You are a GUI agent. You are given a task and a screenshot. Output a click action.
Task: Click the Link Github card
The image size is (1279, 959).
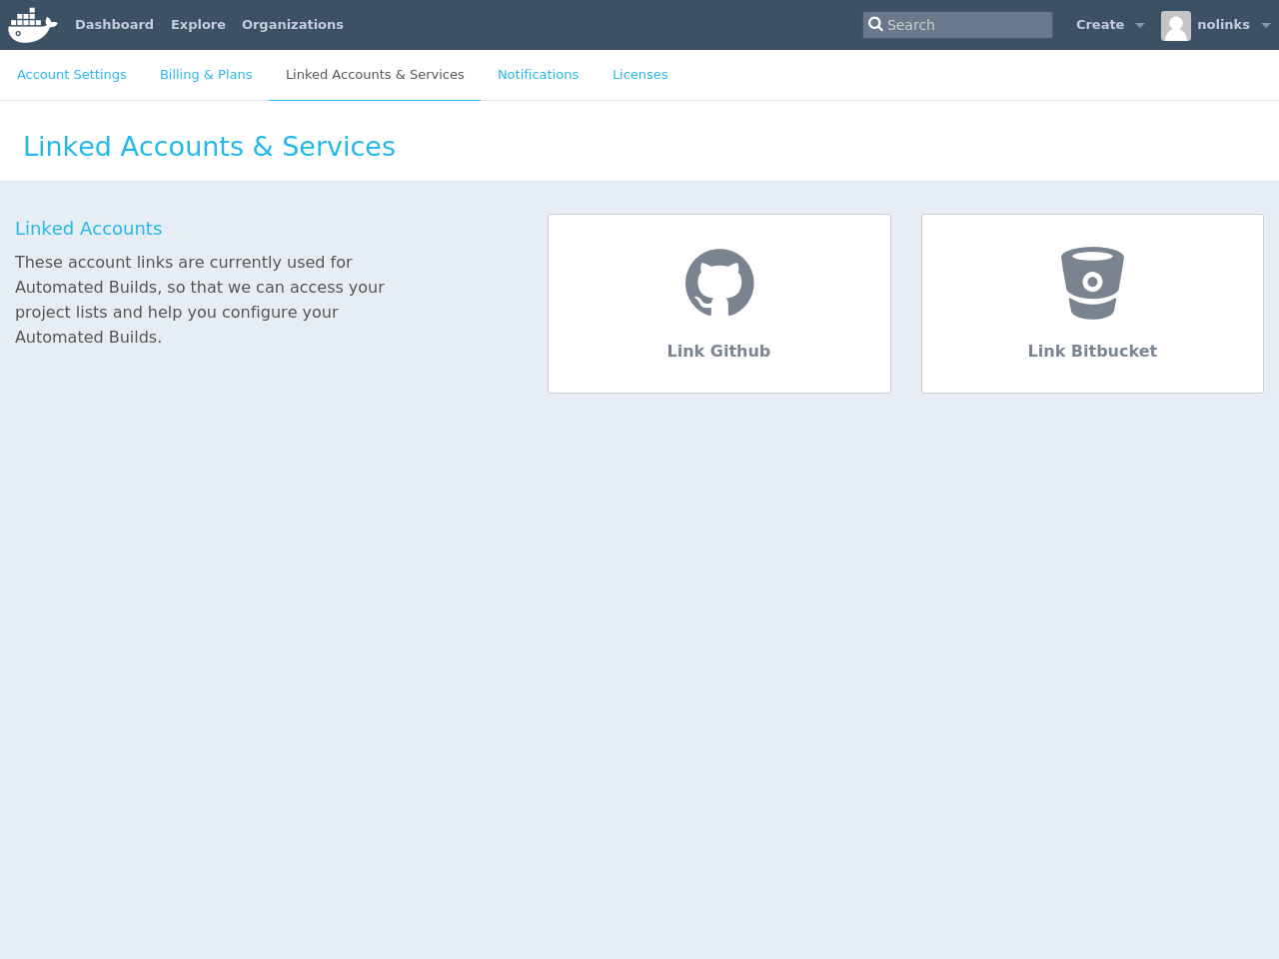click(x=718, y=303)
